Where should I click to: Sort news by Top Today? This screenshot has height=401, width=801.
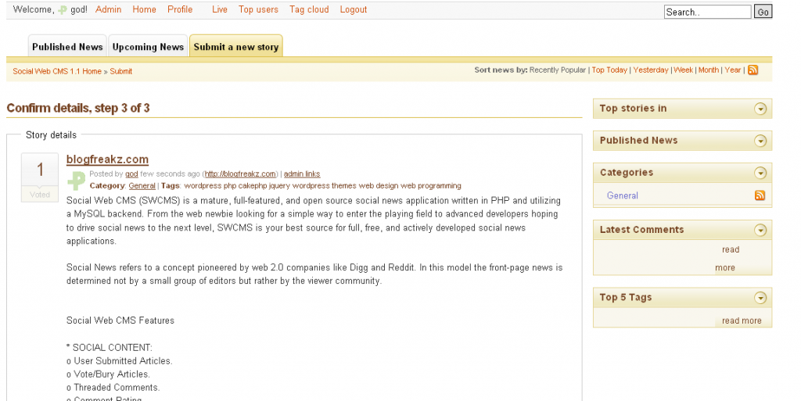(x=609, y=70)
